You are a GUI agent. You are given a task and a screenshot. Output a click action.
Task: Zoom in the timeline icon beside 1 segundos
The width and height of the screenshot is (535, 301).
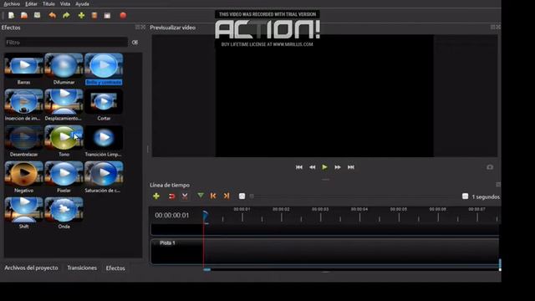pos(465,196)
